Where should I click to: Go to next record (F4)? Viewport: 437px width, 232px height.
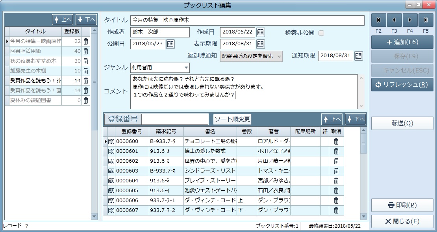[410, 20]
